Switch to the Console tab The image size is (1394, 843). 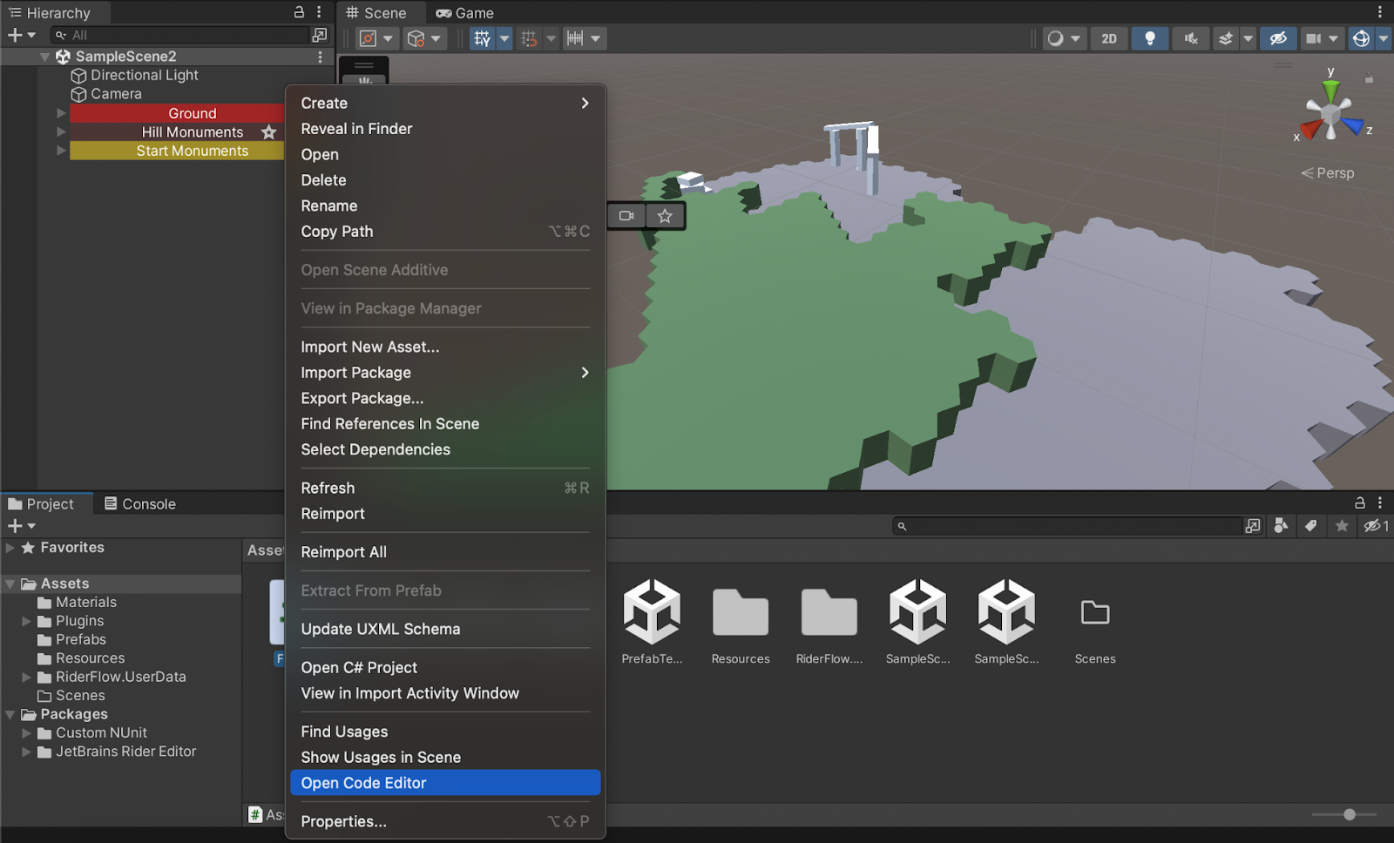[x=140, y=504]
